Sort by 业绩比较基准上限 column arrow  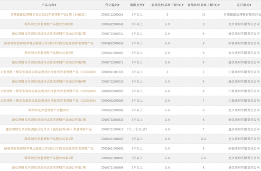(219, 5)
